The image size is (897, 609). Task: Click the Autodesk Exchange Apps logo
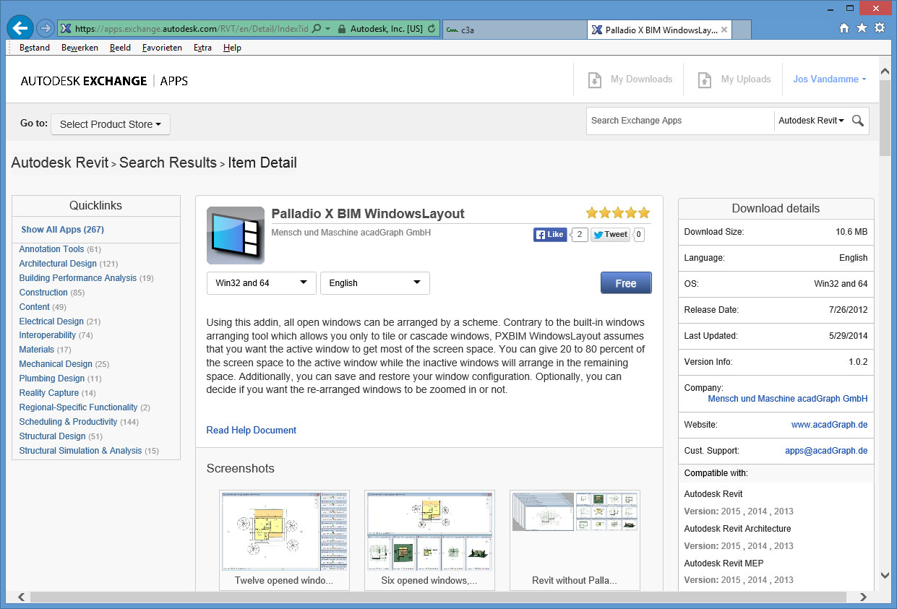(104, 81)
